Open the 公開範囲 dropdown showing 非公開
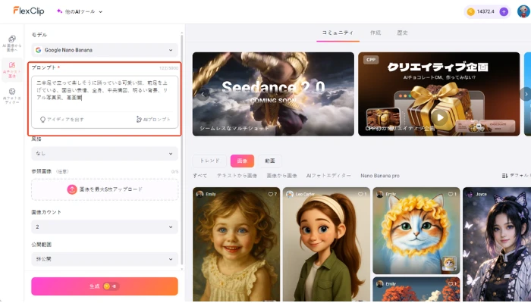The width and height of the screenshot is (531, 303). point(105,259)
